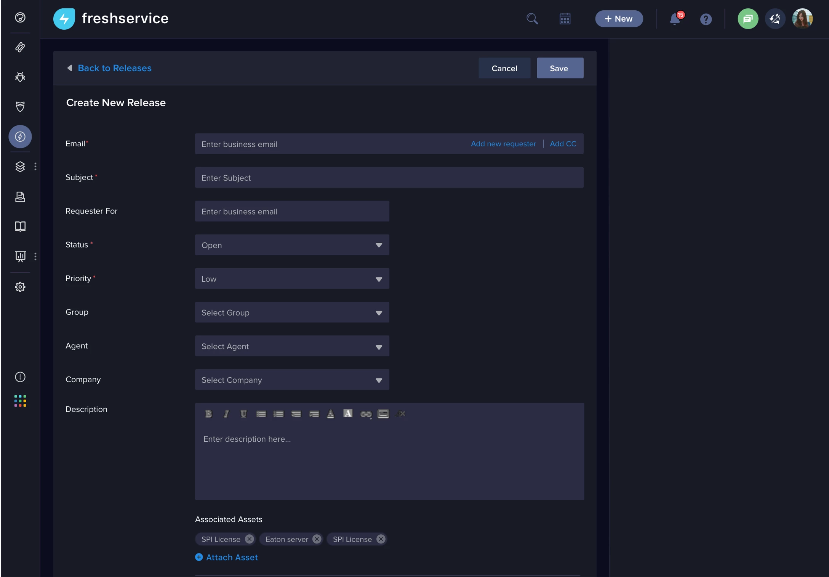The width and height of the screenshot is (829, 577).
Task: Save the new release
Action: (560, 68)
